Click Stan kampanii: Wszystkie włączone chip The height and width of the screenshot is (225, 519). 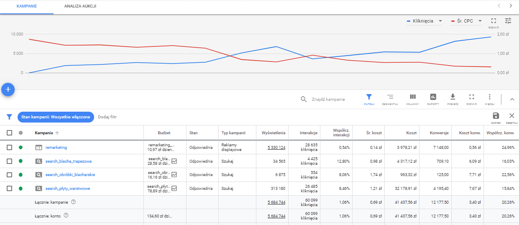click(x=56, y=117)
